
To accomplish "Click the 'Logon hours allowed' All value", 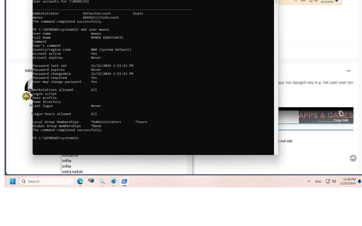I will click(94, 114).
